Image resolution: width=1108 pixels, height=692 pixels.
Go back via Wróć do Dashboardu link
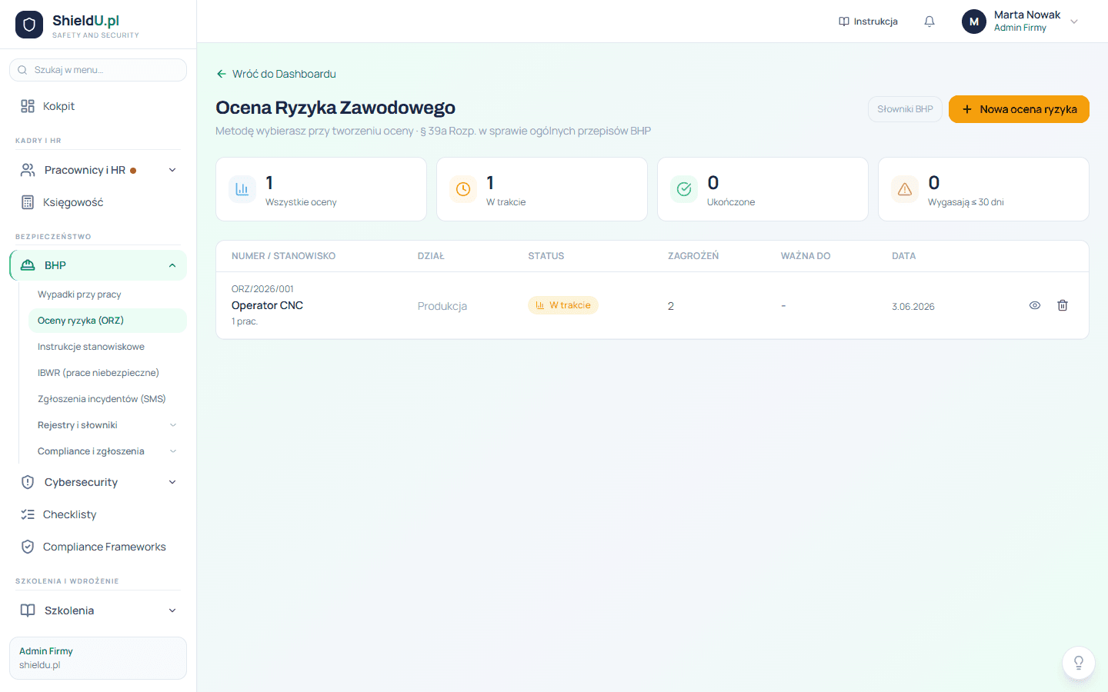coord(276,74)
